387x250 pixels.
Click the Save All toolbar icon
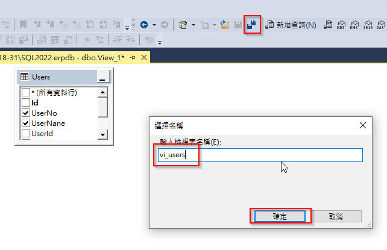coord(251,25)
